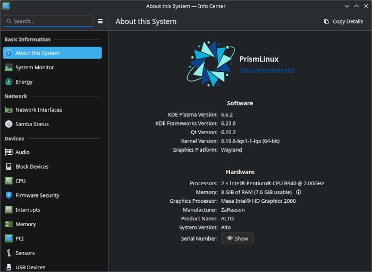Viewport: 372px width, 272px height.
Task: Click Copy Details button
Action: [x=343, y=21]
